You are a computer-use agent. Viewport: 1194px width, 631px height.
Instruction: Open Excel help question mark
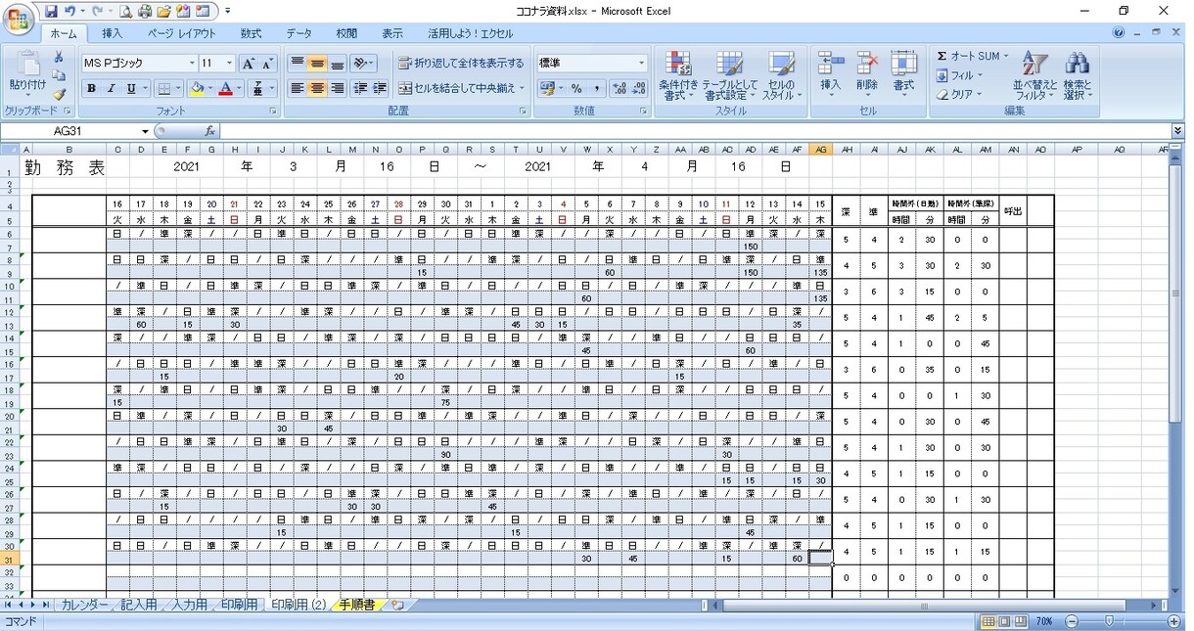pos(1119,32)
